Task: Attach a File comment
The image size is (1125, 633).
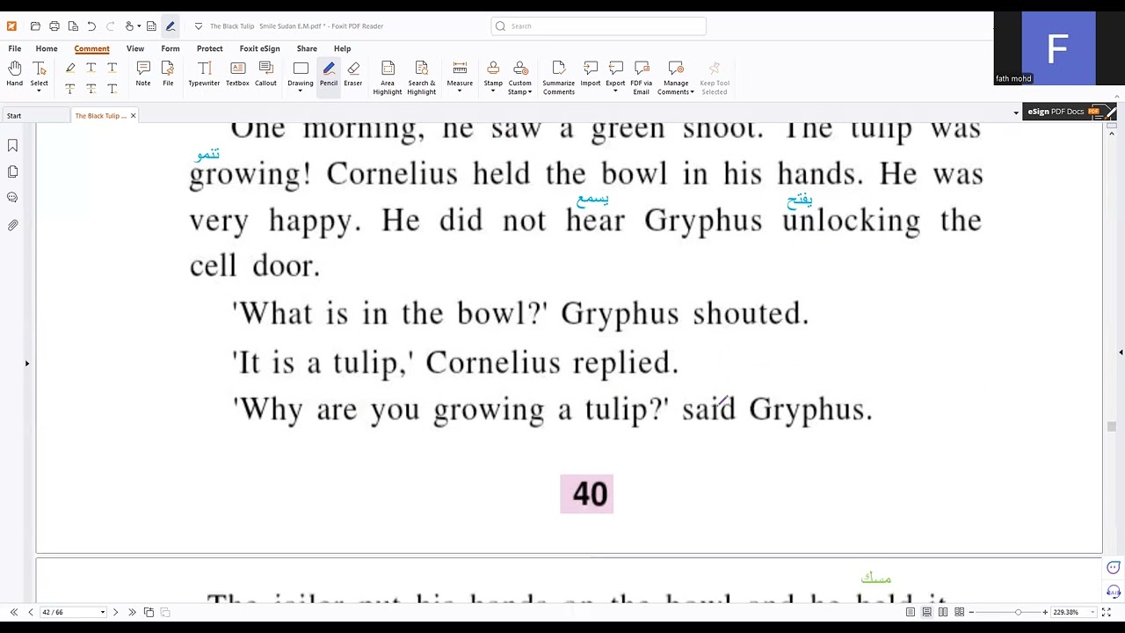Action: pos(168,74)
